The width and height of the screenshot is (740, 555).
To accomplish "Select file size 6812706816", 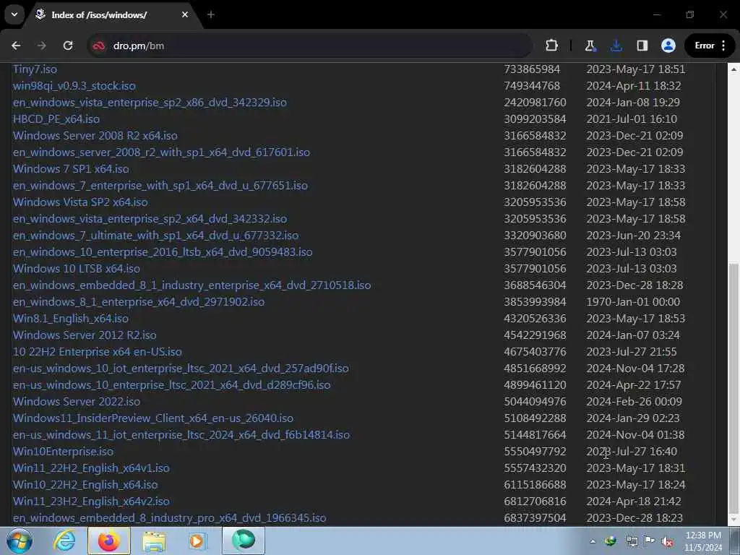I will point(535,502).
